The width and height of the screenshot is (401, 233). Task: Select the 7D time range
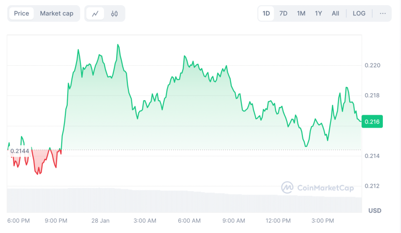[283, 14]
